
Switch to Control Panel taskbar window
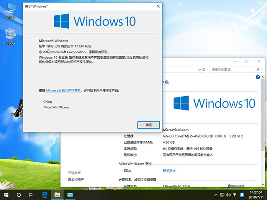pos(70,195)
